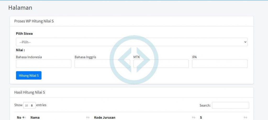Focus the table Search box
268x120 pixels.
click(x=230, y=105)
